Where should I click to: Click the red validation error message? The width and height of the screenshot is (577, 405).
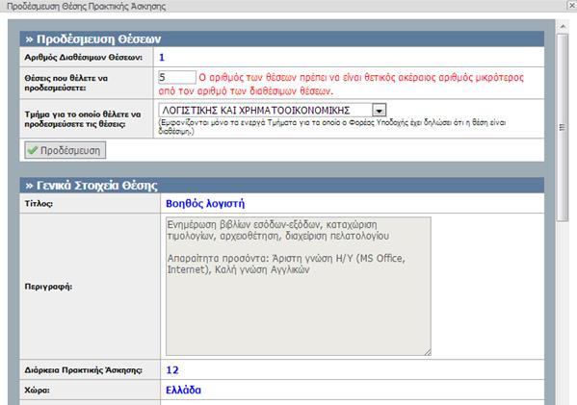tap(341, 84)
